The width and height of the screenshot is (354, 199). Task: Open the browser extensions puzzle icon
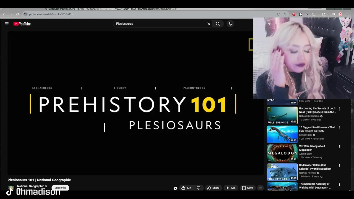click(314, 14)
